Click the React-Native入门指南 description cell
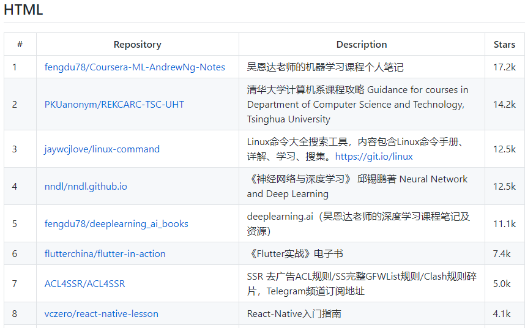525x328 pixels. click(362, 314)
